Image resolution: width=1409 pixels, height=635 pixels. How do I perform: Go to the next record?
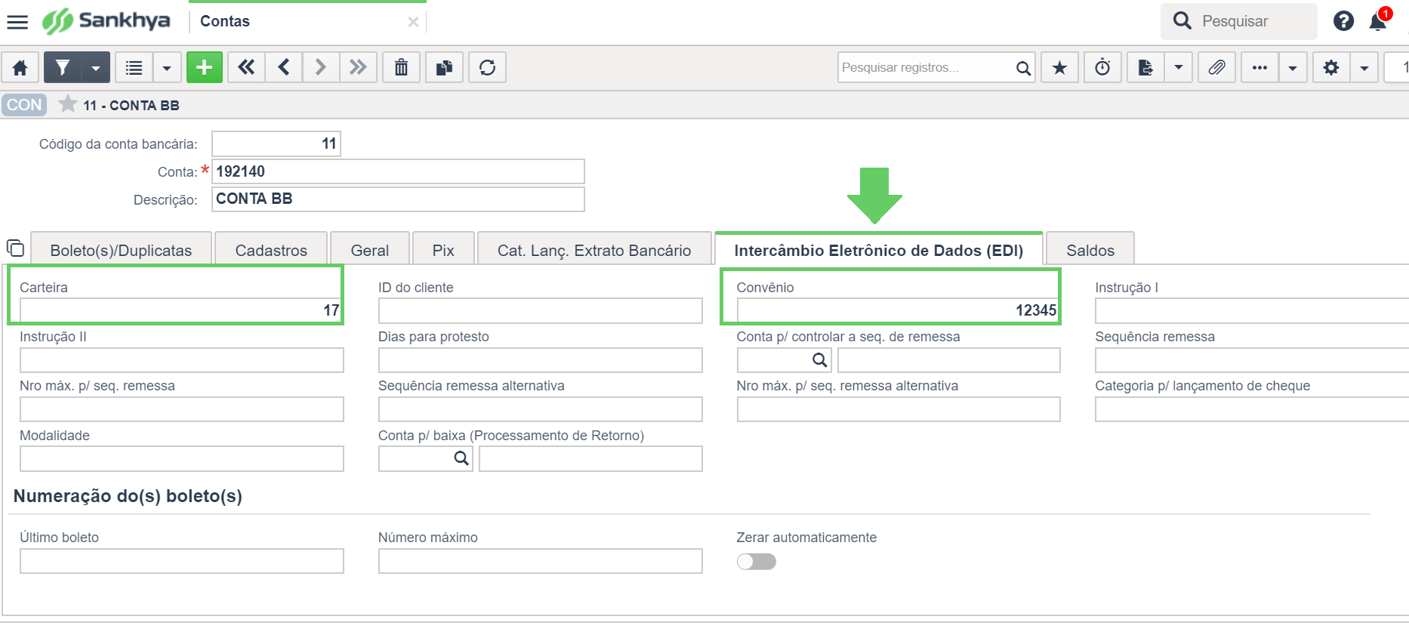[x=321, y=67]
